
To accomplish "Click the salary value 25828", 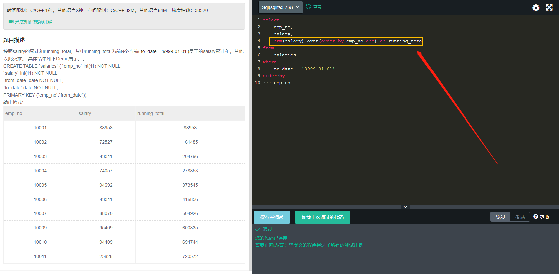I will tap(106, 256).
